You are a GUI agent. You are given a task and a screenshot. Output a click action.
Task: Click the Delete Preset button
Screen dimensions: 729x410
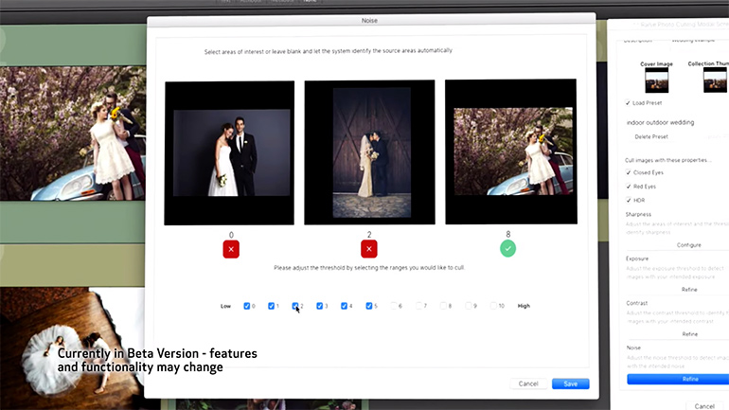[650, 137]
